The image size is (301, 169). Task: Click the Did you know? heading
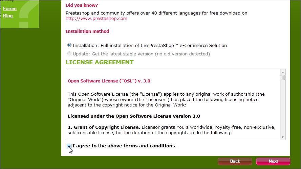tap(82, 5)
